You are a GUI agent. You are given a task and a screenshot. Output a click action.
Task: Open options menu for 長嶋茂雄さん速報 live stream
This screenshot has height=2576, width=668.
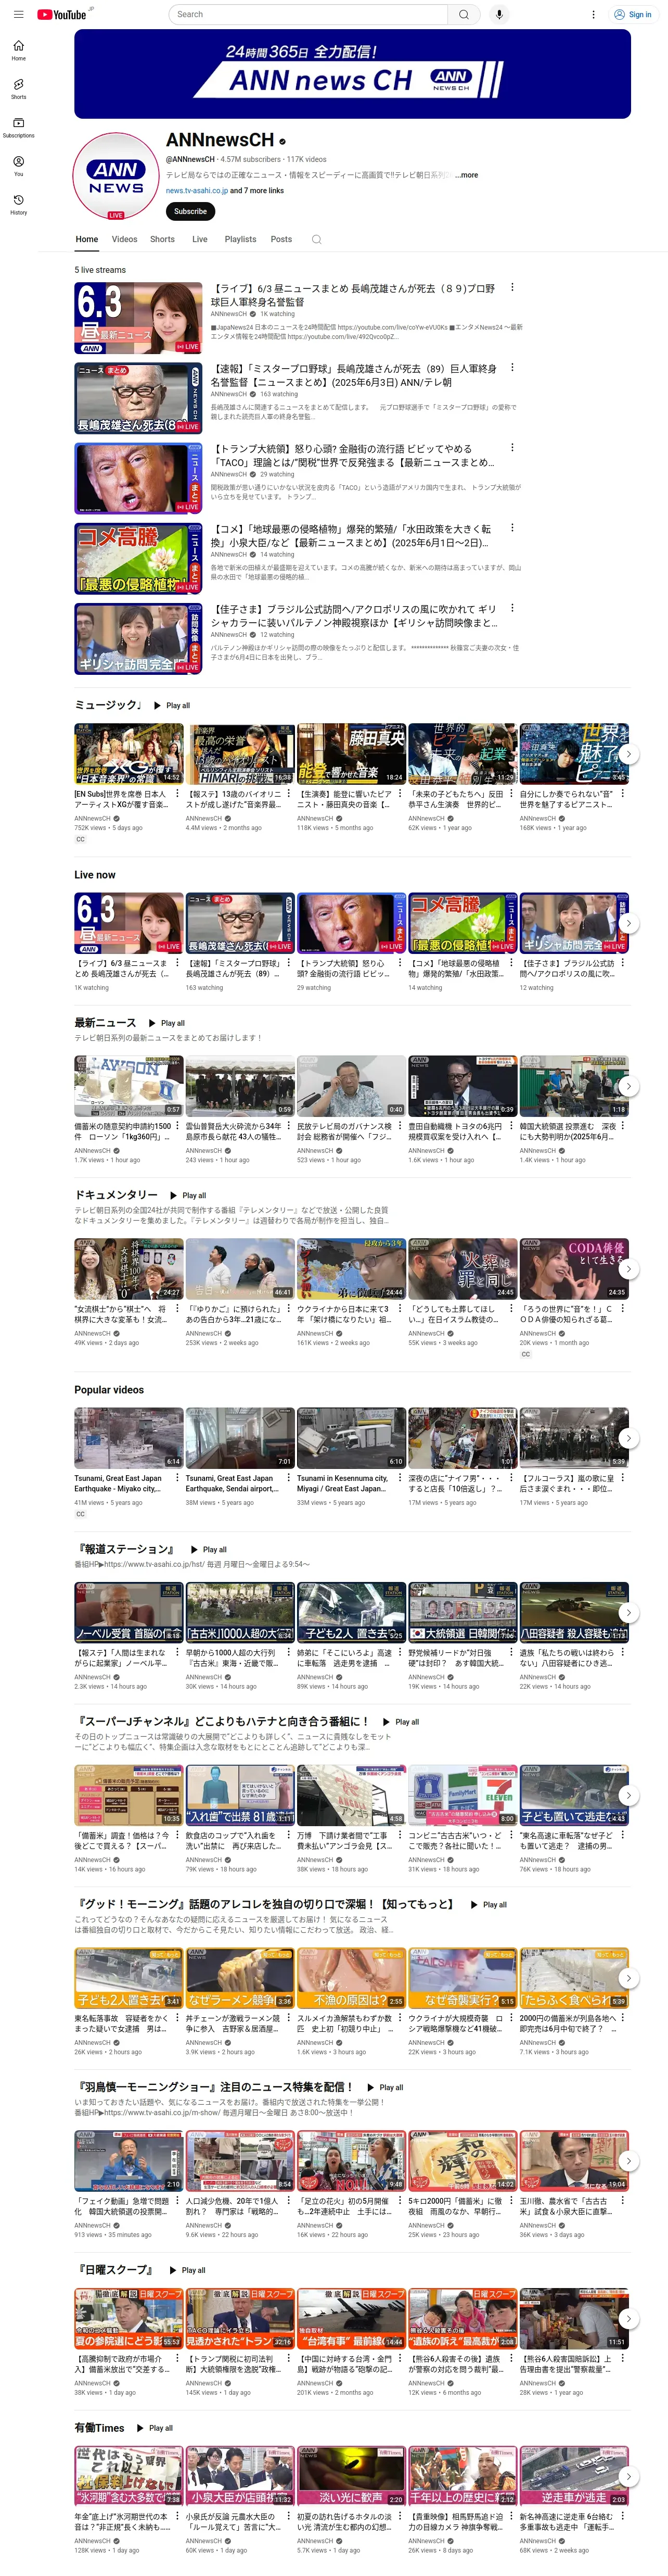[x=512, y=368]
